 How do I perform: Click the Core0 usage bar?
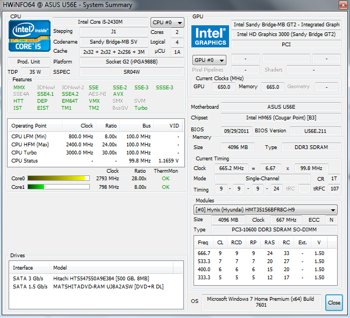click(59, 178)
